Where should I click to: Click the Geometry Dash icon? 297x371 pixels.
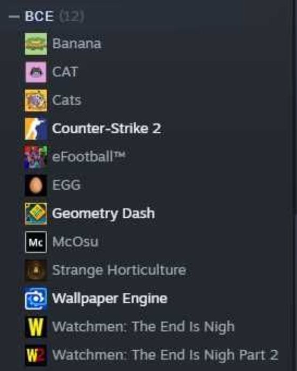point(36,213)
